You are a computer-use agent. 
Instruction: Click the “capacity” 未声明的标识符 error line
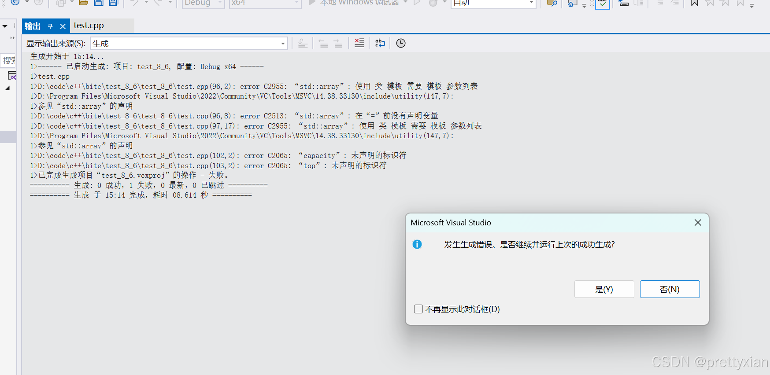tap(218, 155)
